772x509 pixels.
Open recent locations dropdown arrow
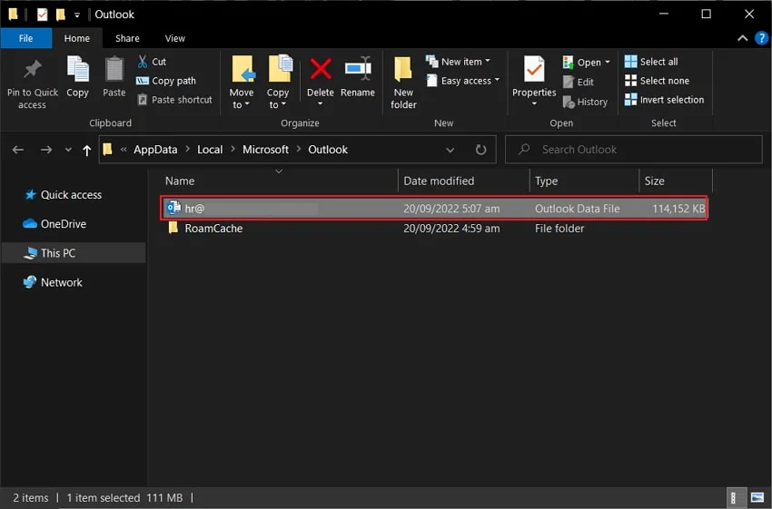68,150
